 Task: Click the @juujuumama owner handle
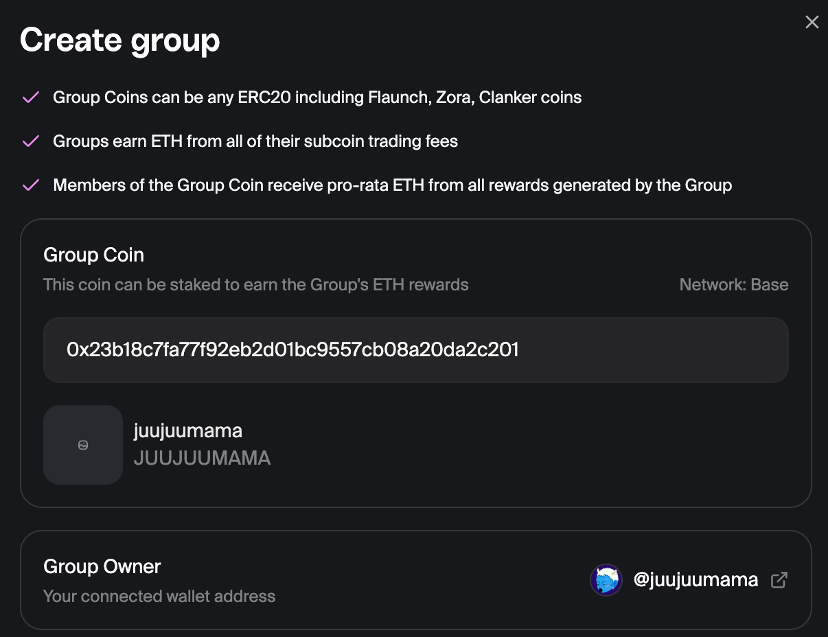(x=695, y=580)
